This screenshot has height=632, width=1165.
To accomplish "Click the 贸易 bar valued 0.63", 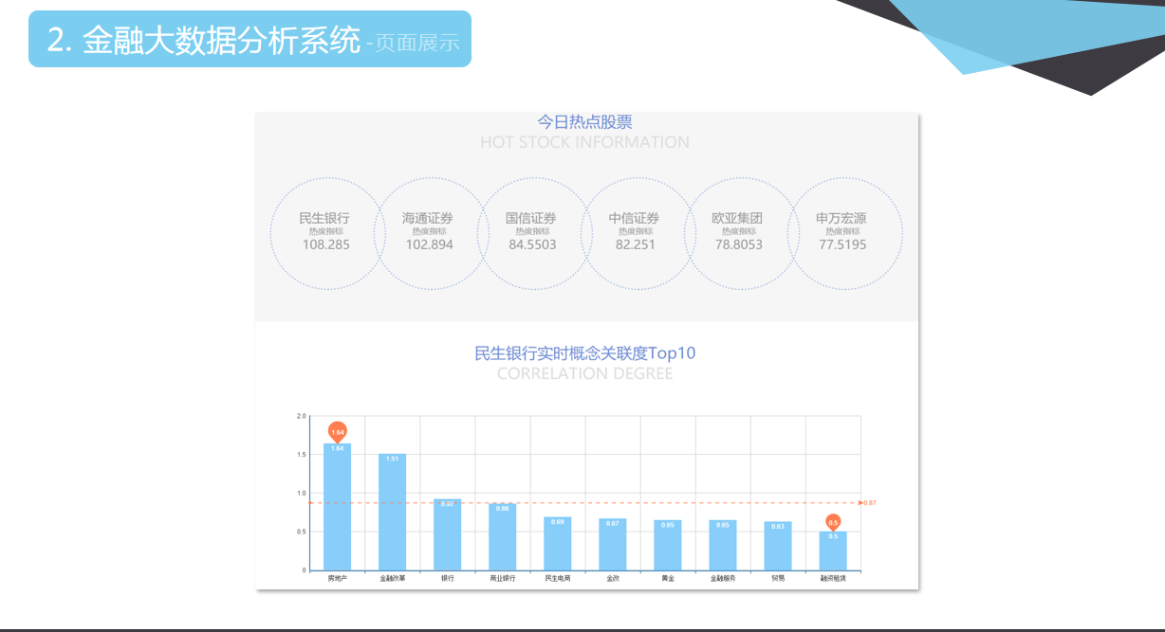I will (x=778, y=546).
